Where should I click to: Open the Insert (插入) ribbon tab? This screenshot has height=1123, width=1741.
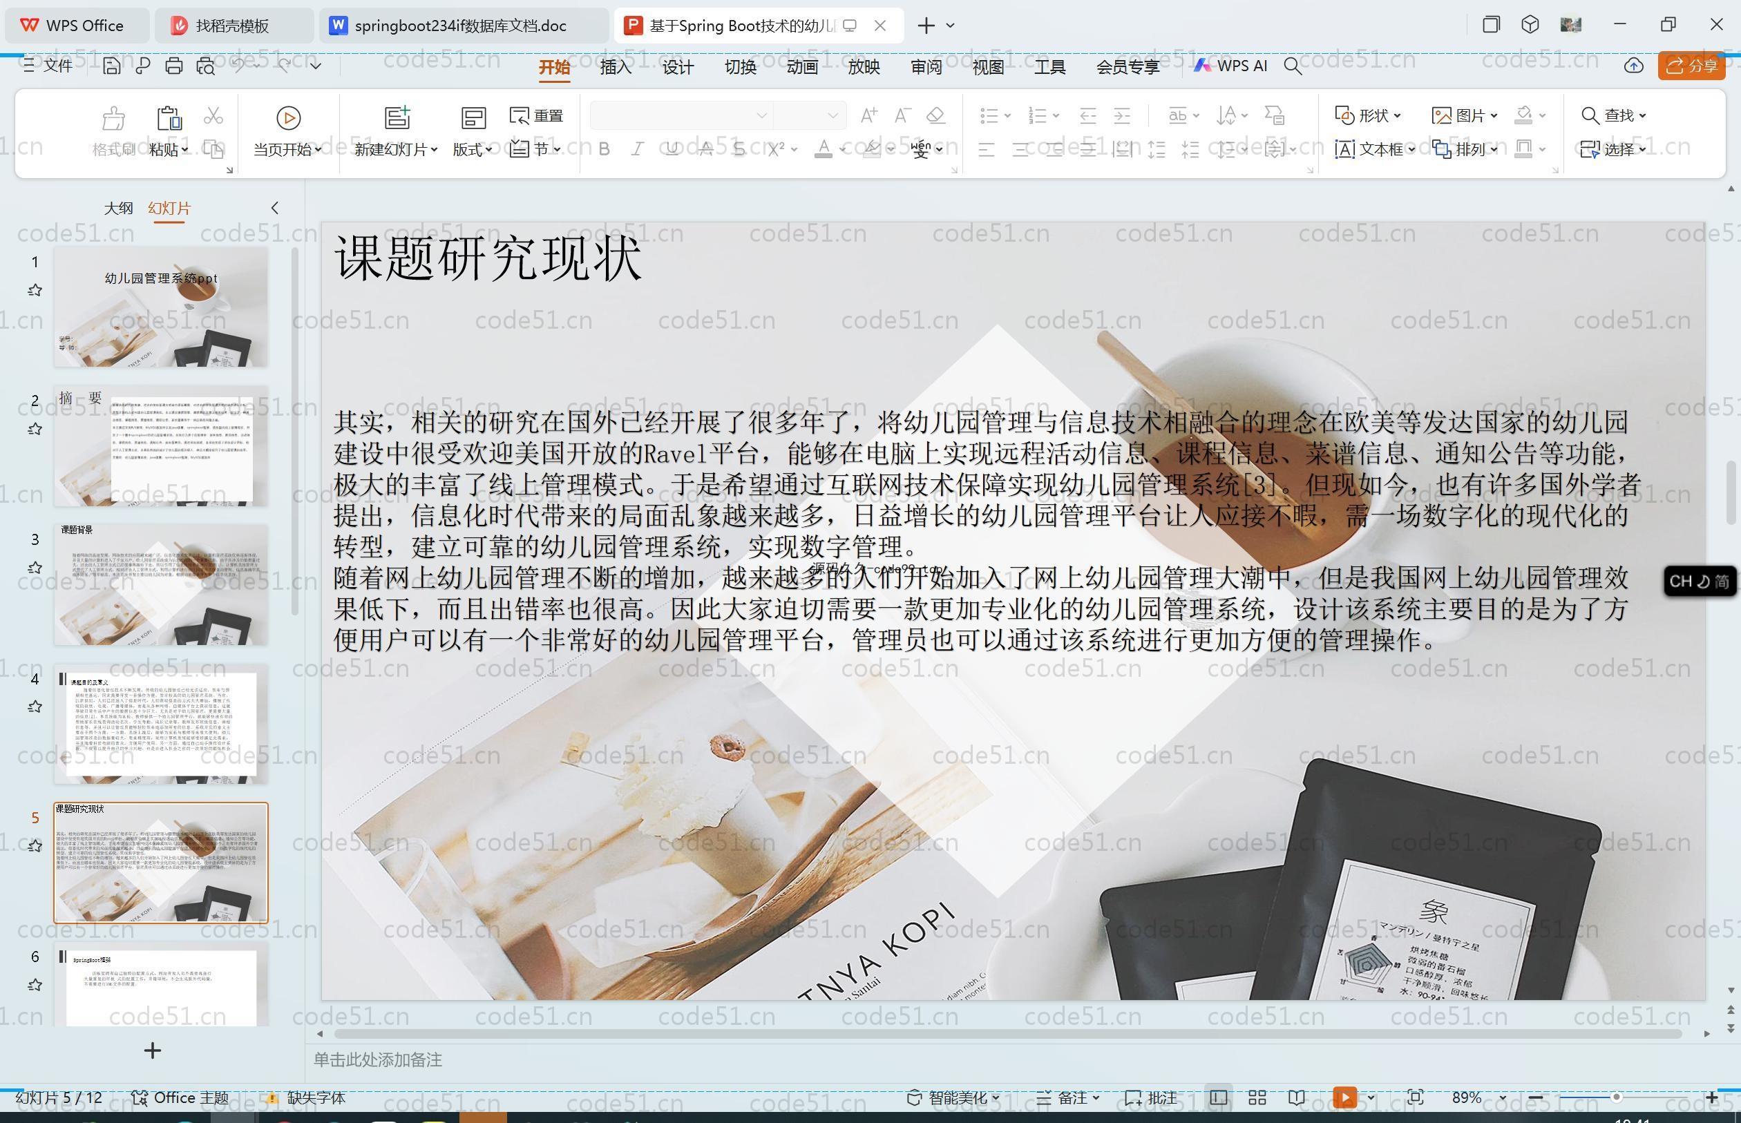[x=616, y=67]
